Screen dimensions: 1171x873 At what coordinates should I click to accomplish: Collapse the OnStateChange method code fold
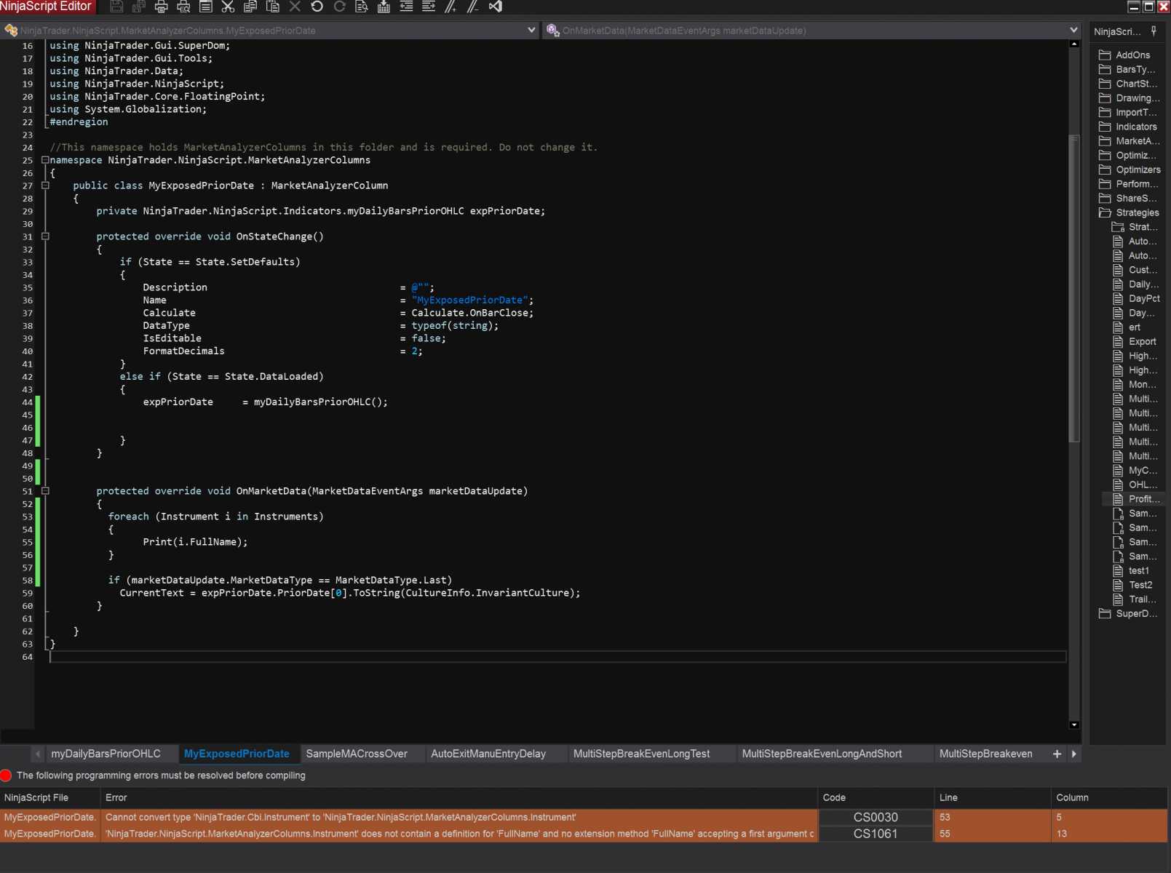[x=45, y=236]
